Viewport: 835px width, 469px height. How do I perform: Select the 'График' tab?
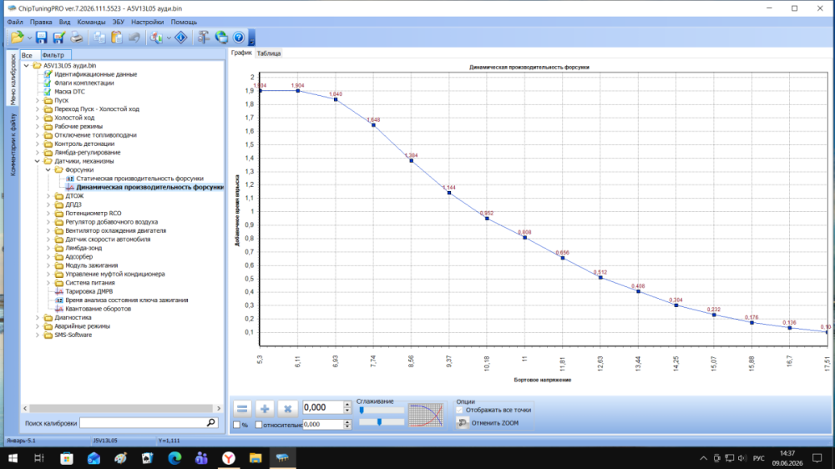241,53
